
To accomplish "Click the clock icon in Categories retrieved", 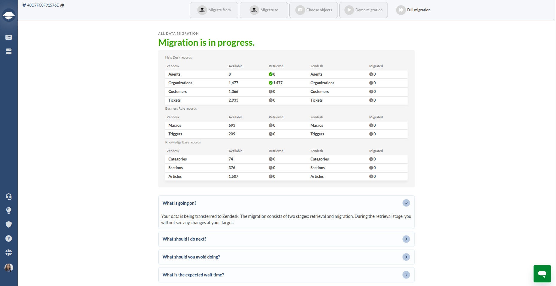I will tap(271, 159).
